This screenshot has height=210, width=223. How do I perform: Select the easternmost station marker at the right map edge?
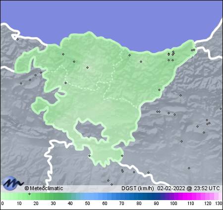point(221,108)
